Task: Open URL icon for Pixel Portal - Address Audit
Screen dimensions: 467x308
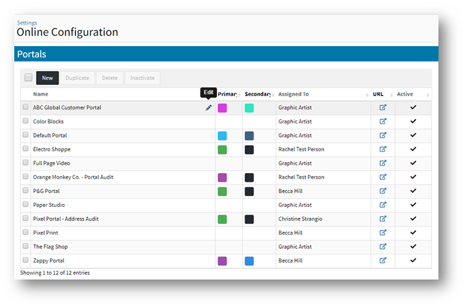Action: tap(383, 218)
